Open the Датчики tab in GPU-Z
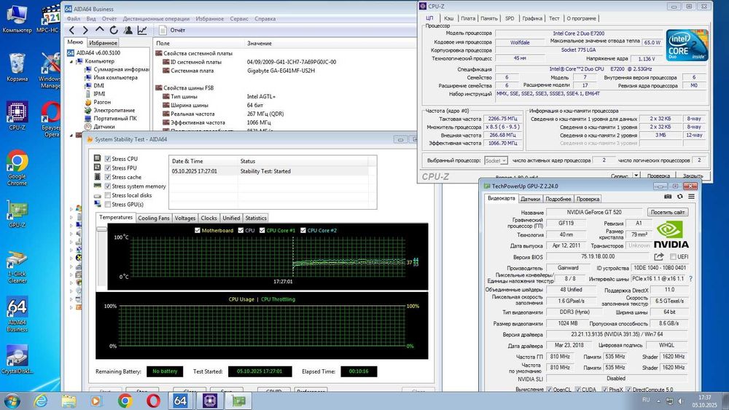Screen dimensions: 729x410 [x=530, y=200]
